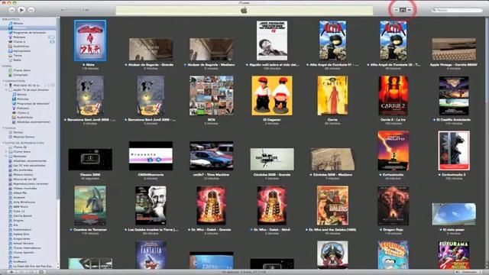Open Genius in the sidebar
Screen dimensions: 489x275
click(18, 132)
